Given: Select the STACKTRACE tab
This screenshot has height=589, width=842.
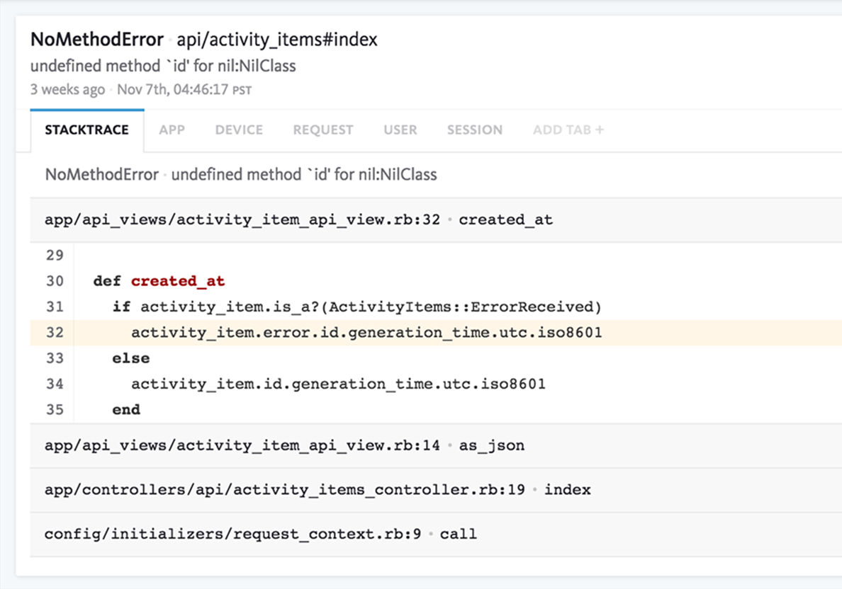Looking at the screenshot, I should coord(87,130).
